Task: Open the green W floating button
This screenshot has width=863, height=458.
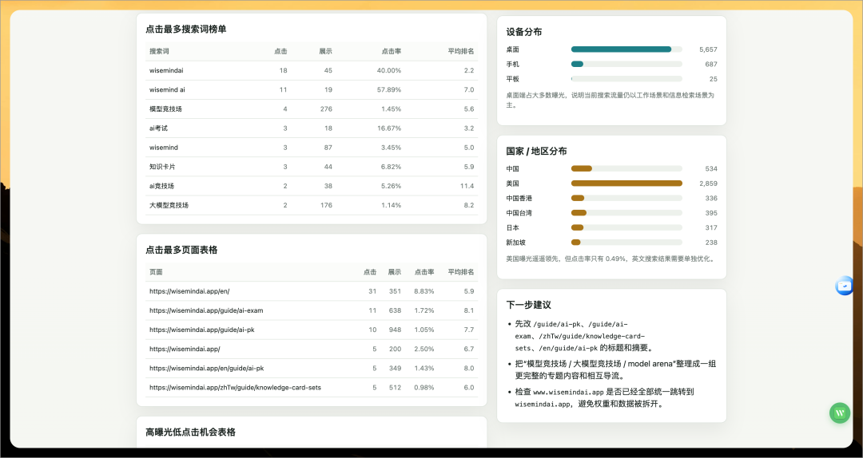Action: (840, 413)
